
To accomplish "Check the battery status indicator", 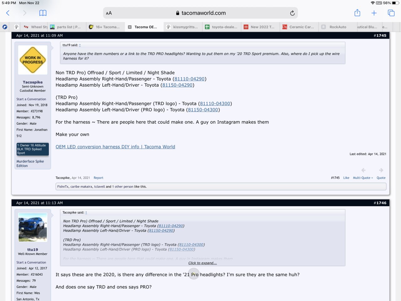I will pyautogui.click(x=395, y=3).
